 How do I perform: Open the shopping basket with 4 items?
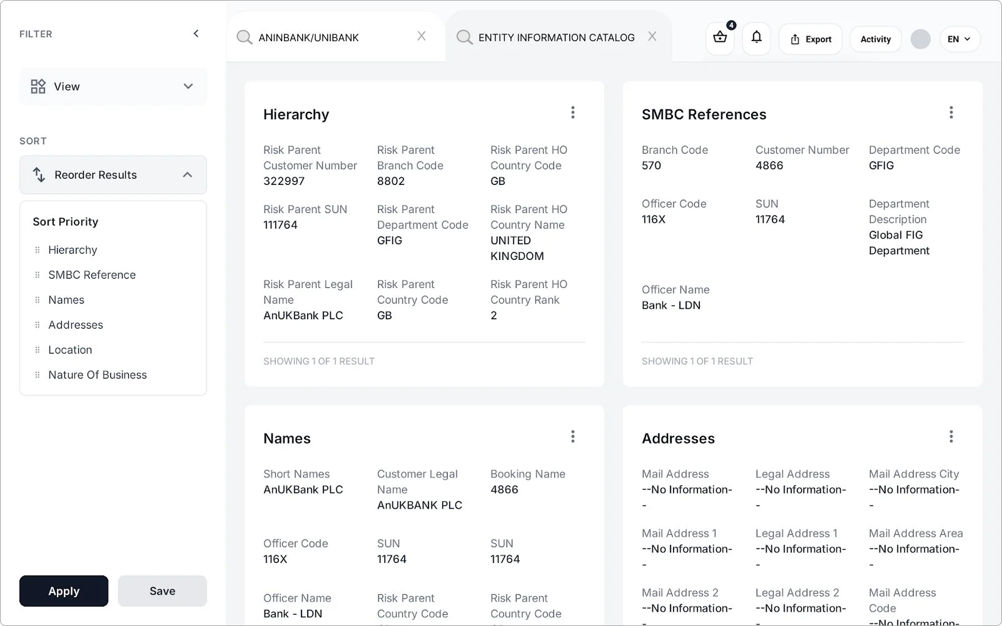click(719, 39)
